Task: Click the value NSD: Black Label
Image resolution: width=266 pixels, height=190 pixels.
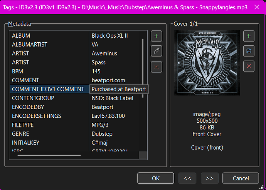Action: (112, 98)
